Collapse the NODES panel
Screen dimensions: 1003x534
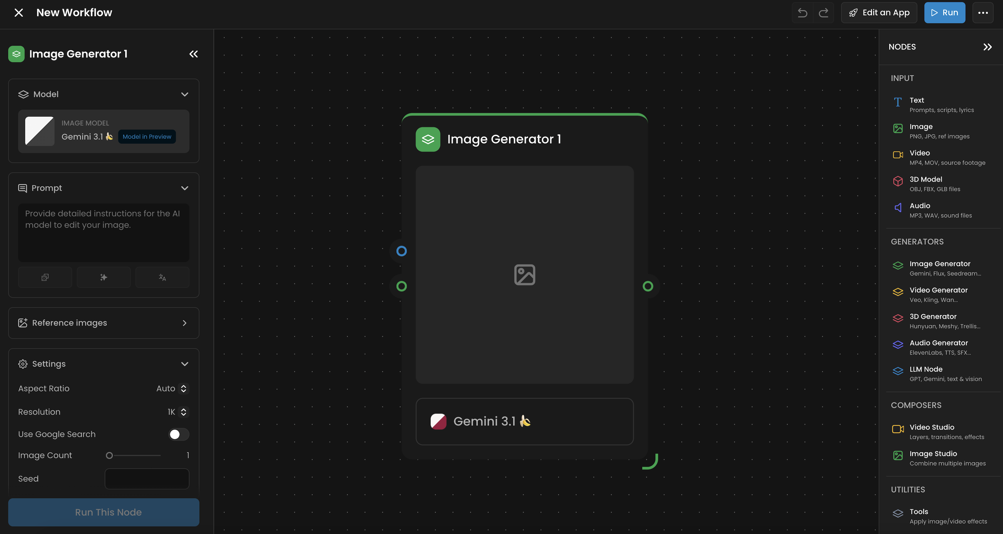(987, 47)
